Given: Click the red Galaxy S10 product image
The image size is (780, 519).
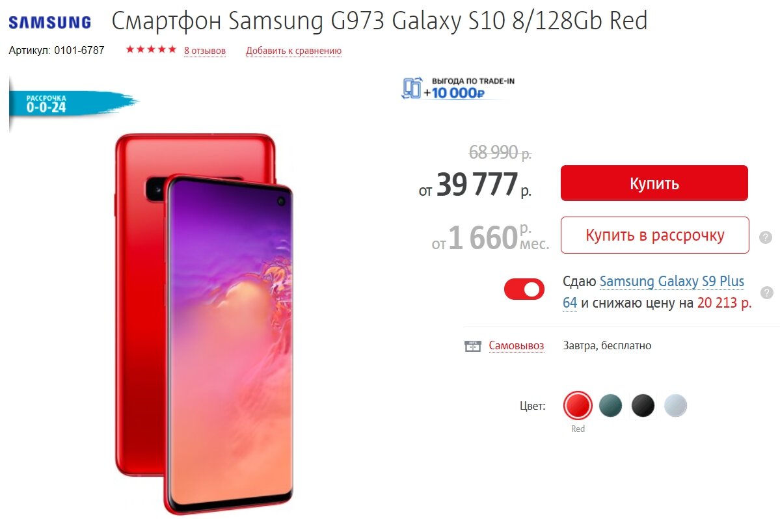Looking at the screenshot, I should point(204,323).
